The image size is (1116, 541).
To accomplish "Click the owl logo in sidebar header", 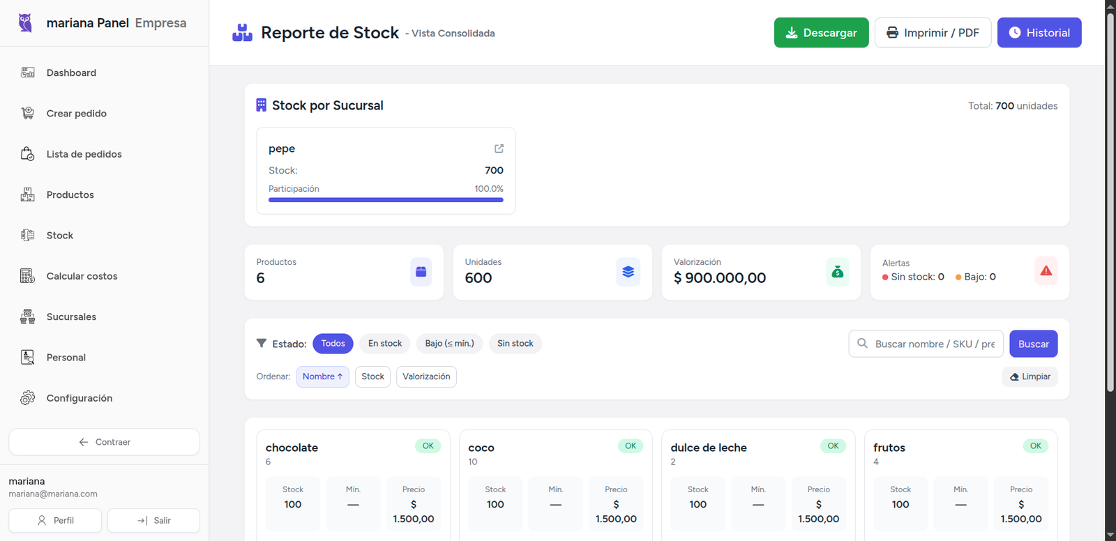I will coord(25,23).
